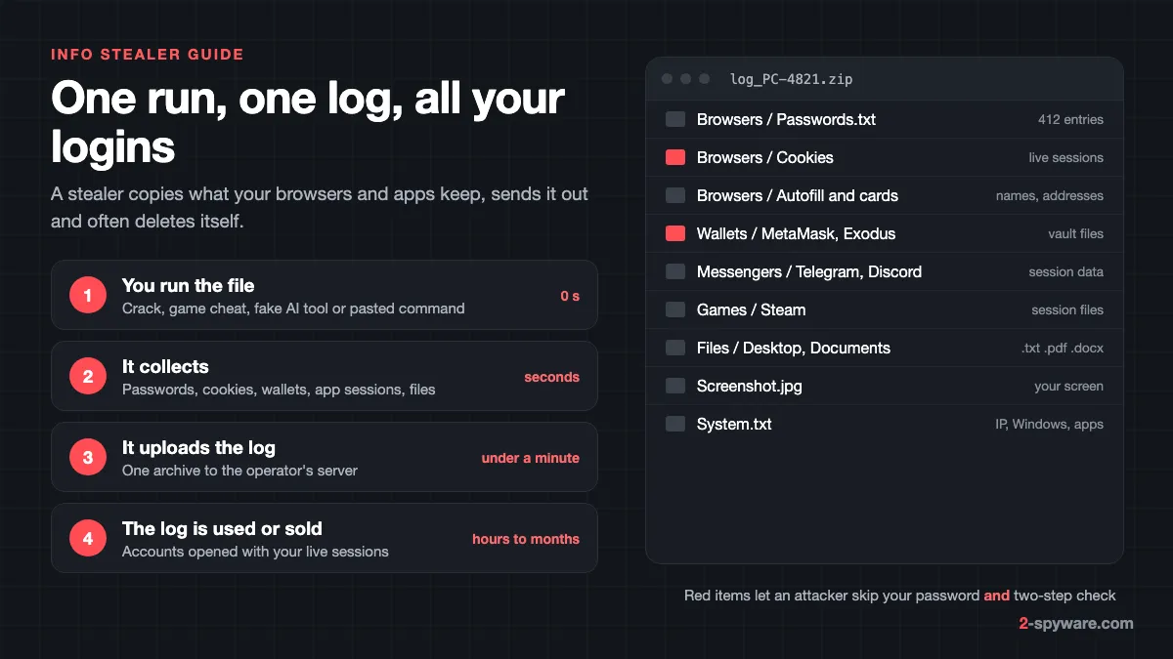Click the '0 s' timing label
Screen dimensions: 1173x659
[570, 296]
